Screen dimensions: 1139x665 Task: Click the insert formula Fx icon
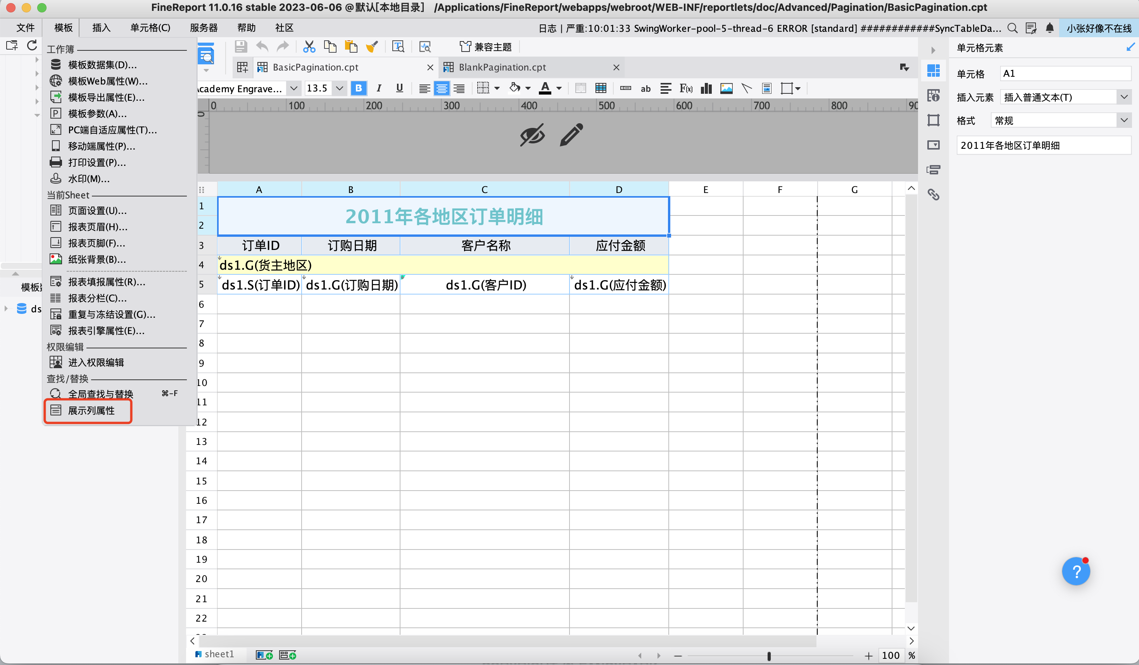click(x=686, y=88)
